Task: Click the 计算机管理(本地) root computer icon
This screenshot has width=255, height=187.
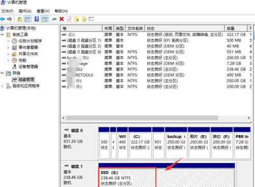Action: pos(2,28)
